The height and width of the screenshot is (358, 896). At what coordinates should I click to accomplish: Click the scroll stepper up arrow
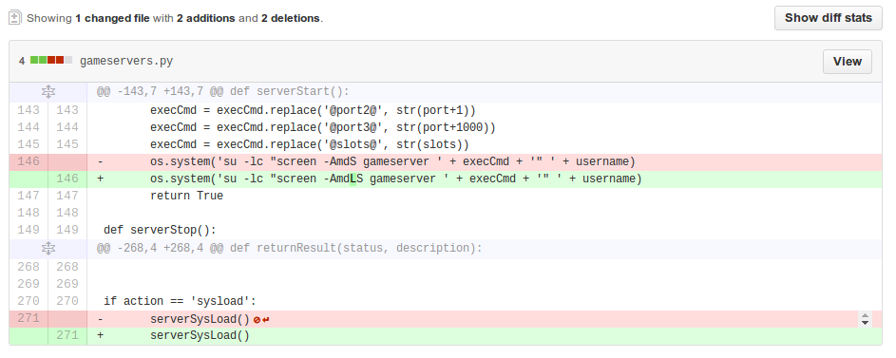pos(865,315)
